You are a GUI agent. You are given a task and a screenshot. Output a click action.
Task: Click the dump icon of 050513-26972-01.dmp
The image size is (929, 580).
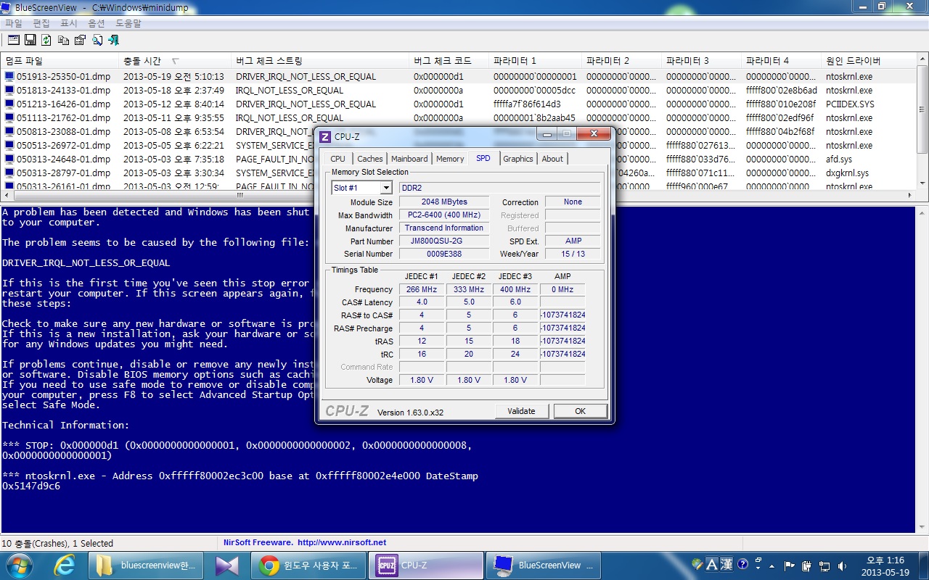(9, 145)
